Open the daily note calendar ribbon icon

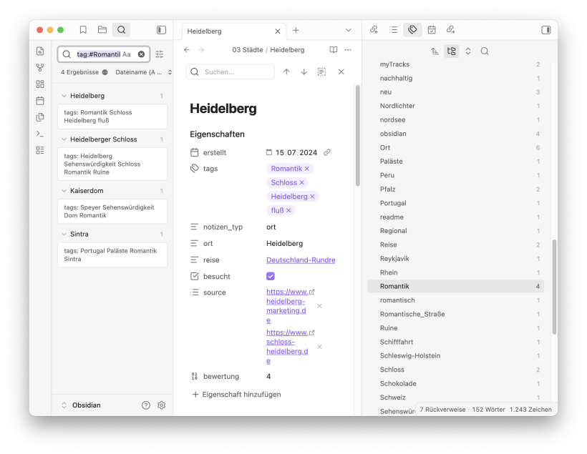click(x=40, y=101)
